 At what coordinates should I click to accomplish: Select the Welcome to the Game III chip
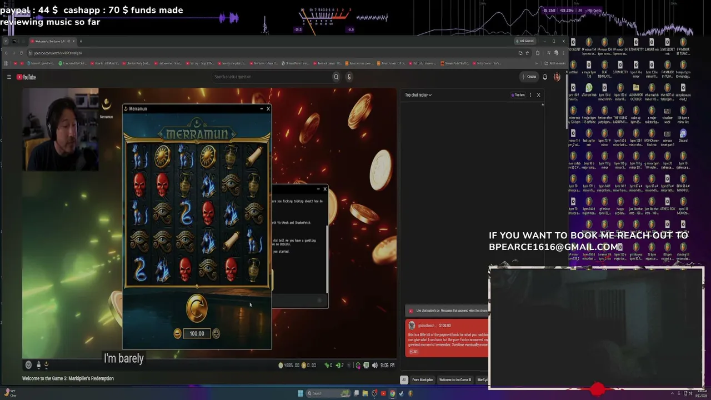pyautogui.click(x=455, y=380)
